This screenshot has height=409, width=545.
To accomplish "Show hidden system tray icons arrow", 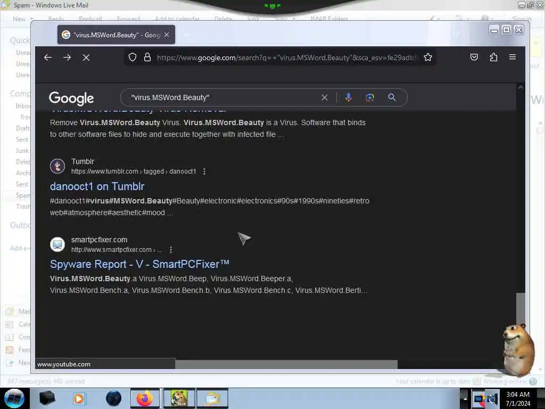I will [465, 398].
